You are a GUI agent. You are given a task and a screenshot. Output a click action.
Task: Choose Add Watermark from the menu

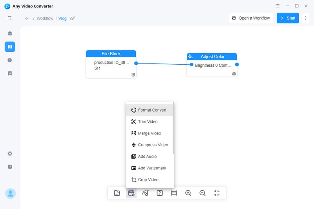[x=150, y=168]
